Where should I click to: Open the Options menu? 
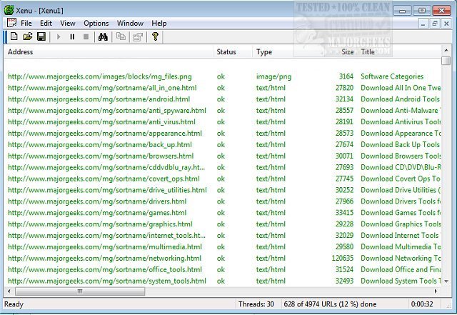click(96, 24)
